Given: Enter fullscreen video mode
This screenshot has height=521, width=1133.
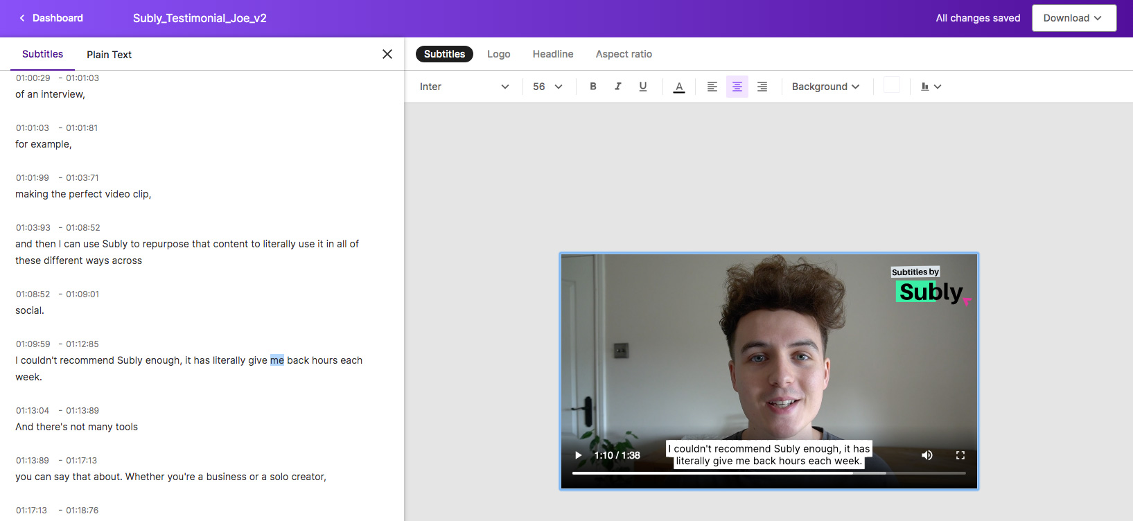Looking at the screenshot, I should point(960,455).
